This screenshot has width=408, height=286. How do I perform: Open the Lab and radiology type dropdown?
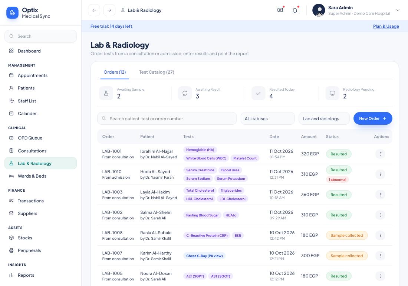(324, 119)
